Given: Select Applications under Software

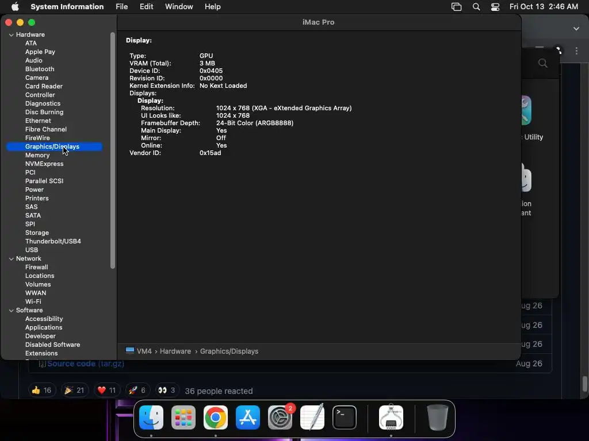Looking at the screenshot, I should pos(44,328).
